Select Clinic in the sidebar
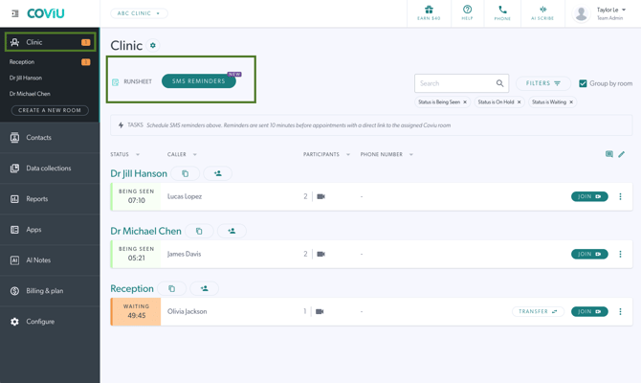Viewport: 641px width, 383px height. pyautogui.click(x=51, y=42)
